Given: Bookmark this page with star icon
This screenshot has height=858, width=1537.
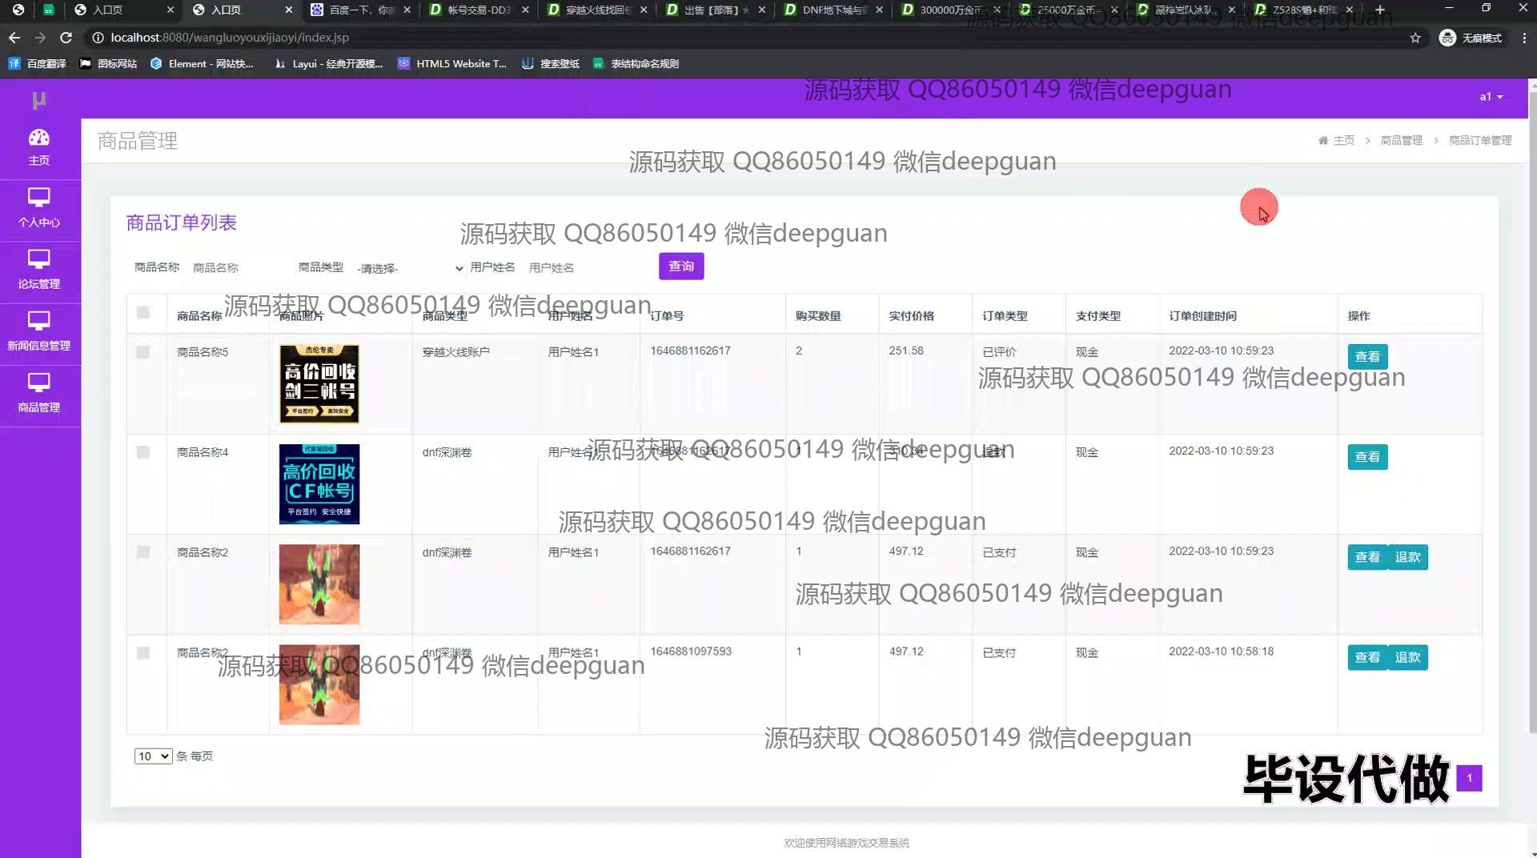Looking at the screenshot, I should point(1415,38).
